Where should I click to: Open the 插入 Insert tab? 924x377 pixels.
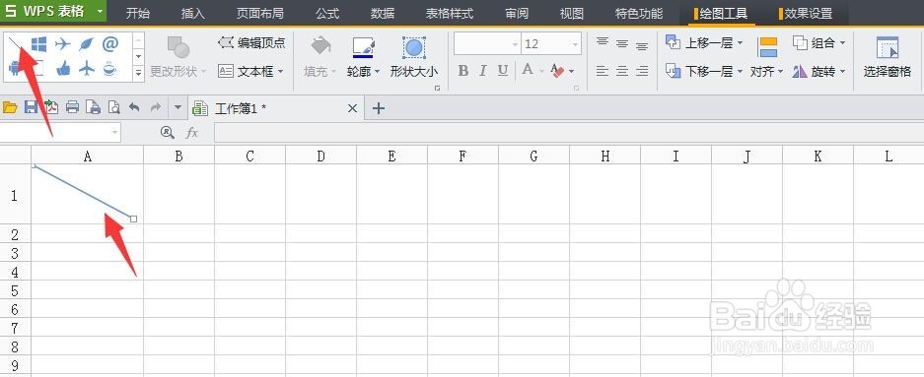click(x=192, y=13)
